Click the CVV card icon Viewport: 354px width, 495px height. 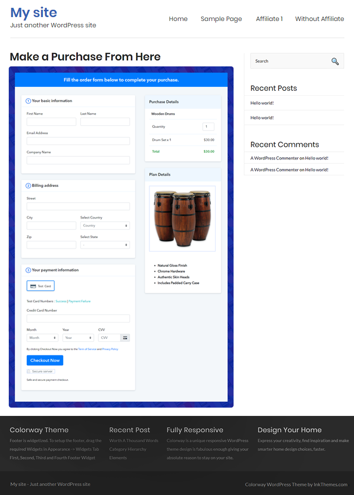click(125, 338)
